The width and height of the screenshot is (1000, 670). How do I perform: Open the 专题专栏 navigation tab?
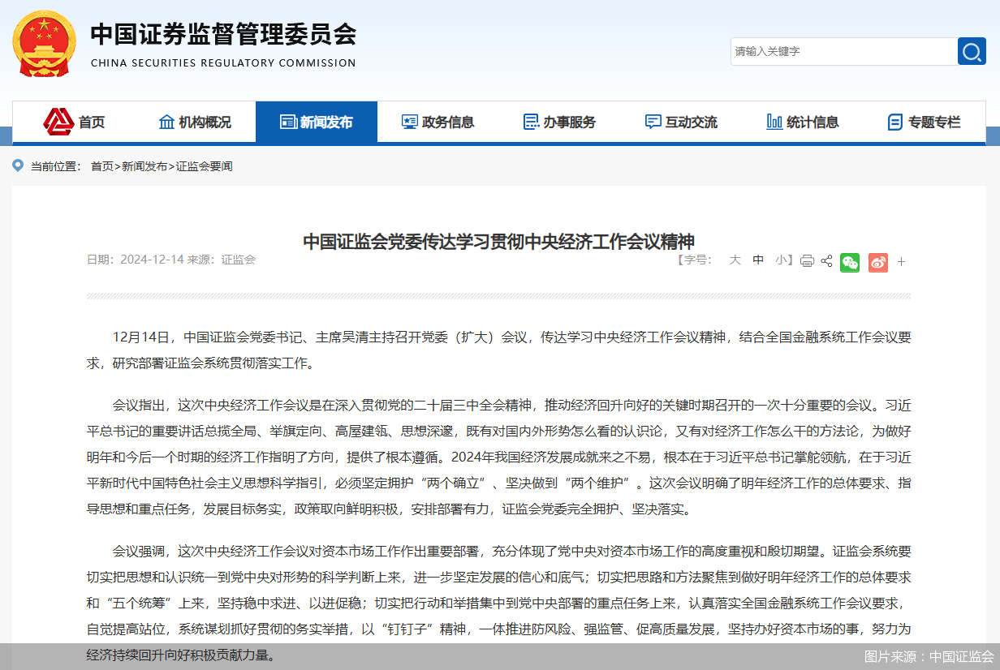click(925, 122)
